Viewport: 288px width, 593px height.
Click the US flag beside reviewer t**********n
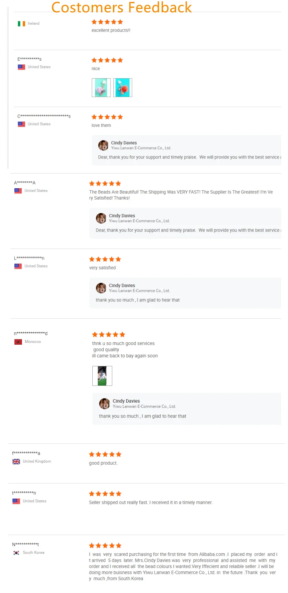point(16,501)
